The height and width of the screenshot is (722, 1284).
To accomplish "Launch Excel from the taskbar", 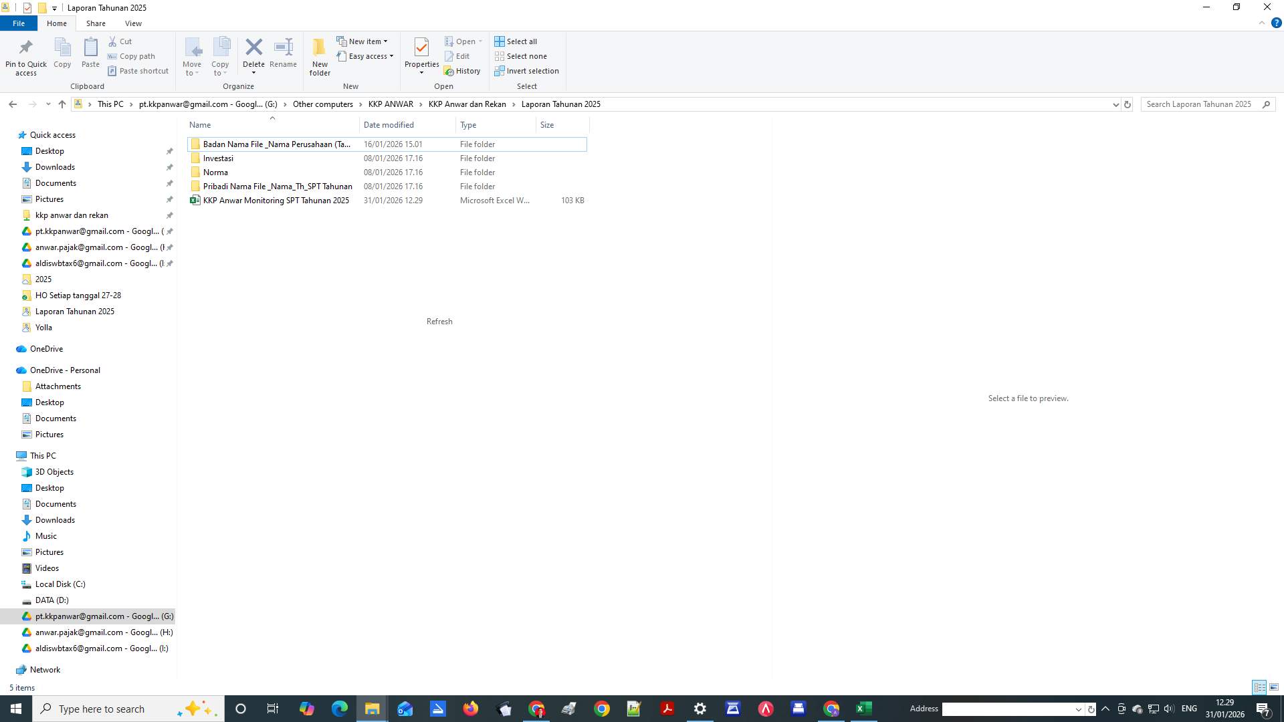I will tap(863, 709).
